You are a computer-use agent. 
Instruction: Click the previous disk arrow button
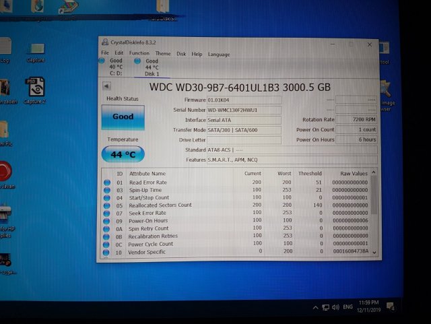[106, 86]
